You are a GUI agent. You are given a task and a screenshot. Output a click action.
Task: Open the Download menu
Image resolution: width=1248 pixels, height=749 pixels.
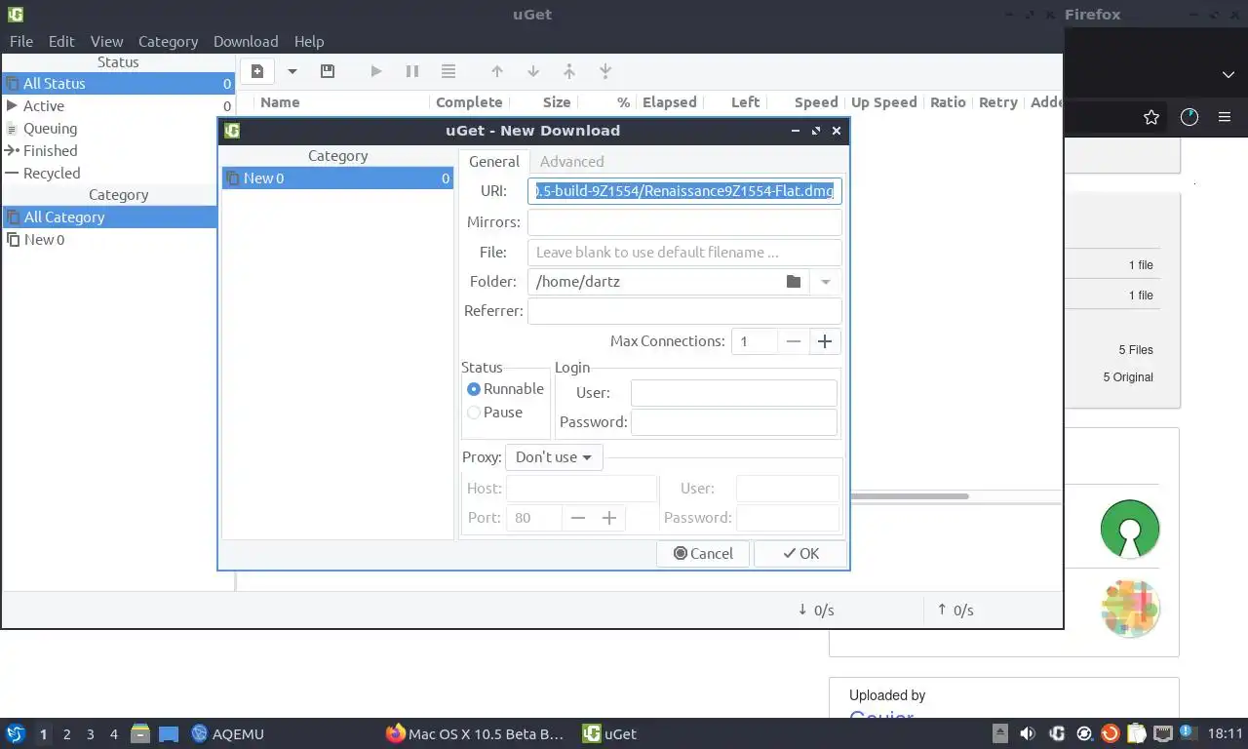click(x=246, y=42)
